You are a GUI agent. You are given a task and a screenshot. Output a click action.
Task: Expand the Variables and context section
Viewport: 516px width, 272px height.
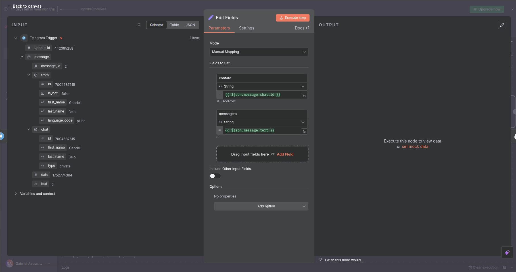click(37, 194)
